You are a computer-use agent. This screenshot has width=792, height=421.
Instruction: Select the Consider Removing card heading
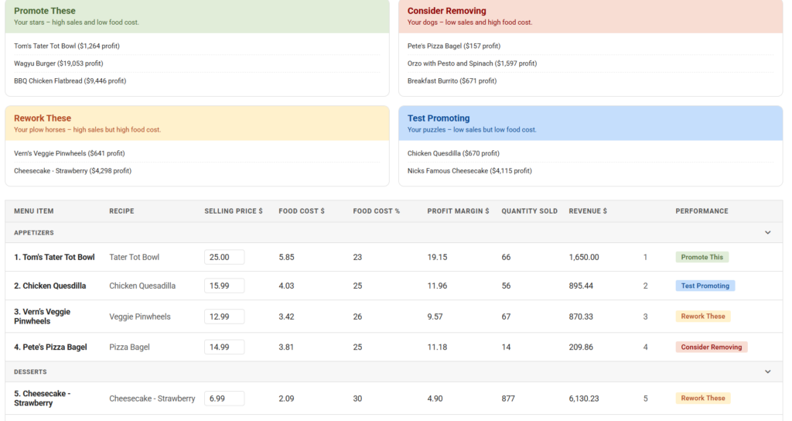point(446,11)
